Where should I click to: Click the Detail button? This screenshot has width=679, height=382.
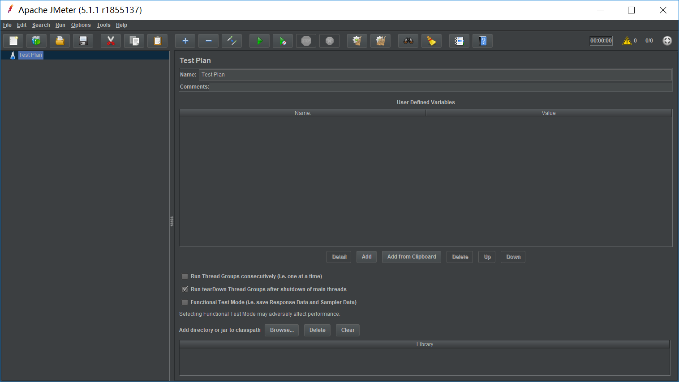[339, 257]
